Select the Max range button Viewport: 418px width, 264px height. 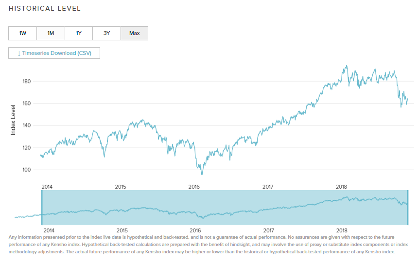(135, 33)
